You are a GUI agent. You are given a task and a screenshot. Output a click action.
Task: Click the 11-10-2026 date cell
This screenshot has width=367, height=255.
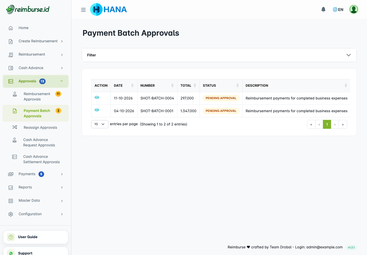123,98
